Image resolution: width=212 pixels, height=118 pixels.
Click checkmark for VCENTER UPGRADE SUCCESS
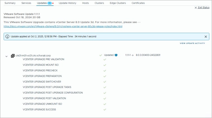point(105,109)
